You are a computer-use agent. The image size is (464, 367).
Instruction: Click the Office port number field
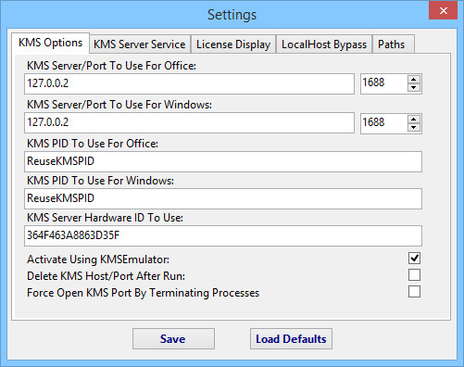pos(383,83)
